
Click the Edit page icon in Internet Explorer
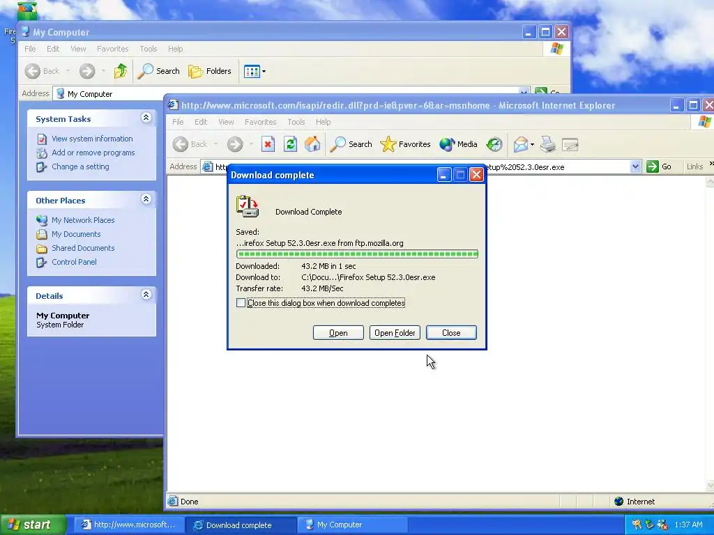570,145
